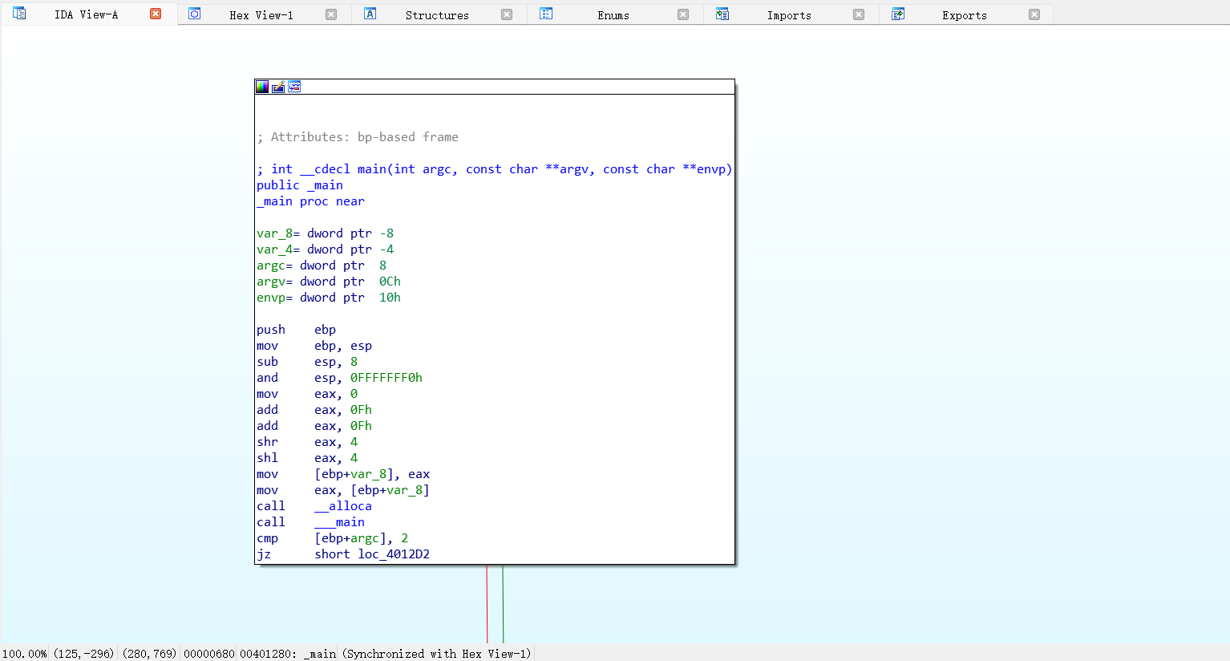Click the main function prototype comment

[x=495, y=169]
